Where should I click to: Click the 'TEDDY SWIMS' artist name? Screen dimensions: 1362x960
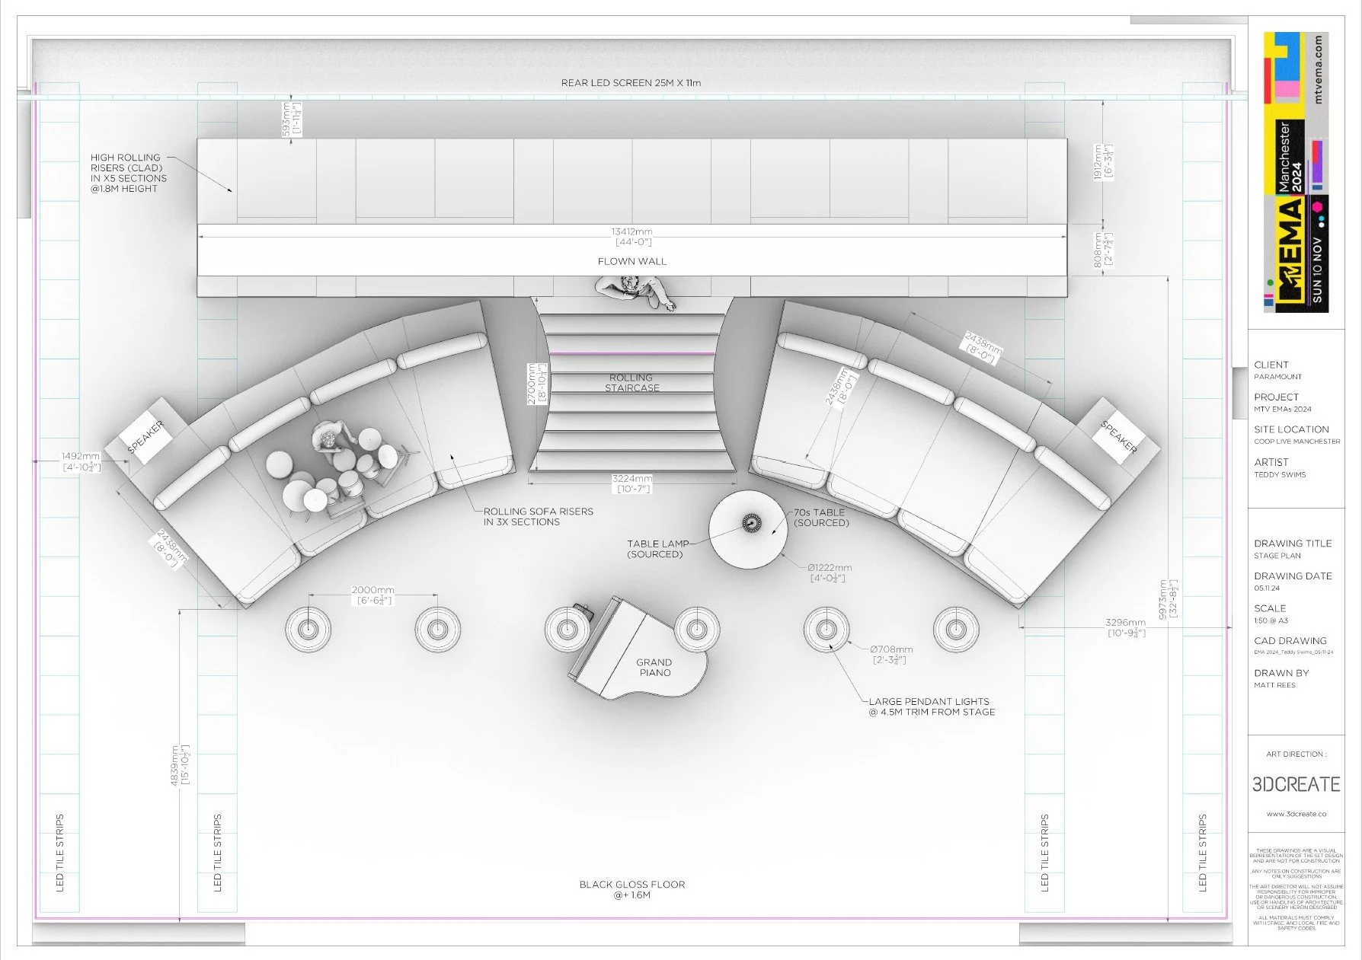click(1280, 474)
